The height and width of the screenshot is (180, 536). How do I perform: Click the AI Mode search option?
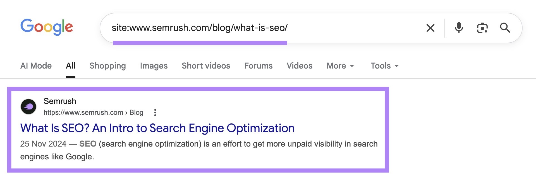[35, 66]
